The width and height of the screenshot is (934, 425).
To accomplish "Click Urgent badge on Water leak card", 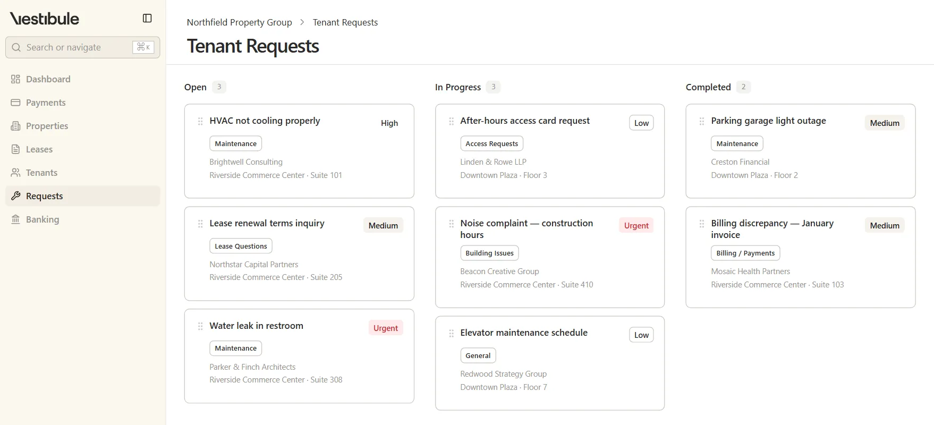I will (x=386, y=328).
